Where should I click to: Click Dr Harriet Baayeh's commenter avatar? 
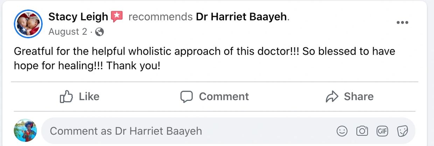click(x=25, y=130)
